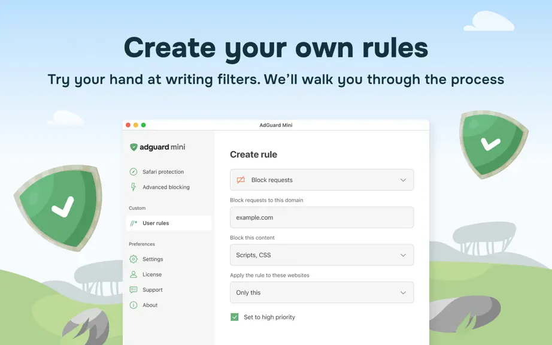552x345 pixels.
Task: Click the Advanced blocking lightning icon
Action: coord(133,187)
